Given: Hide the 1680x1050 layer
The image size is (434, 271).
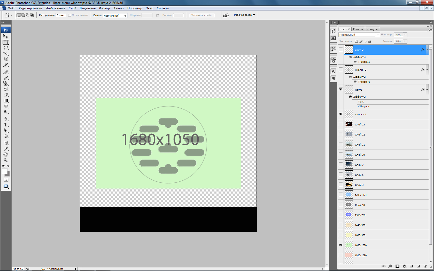Looking at the screenshot, I should tap(340, 245).
